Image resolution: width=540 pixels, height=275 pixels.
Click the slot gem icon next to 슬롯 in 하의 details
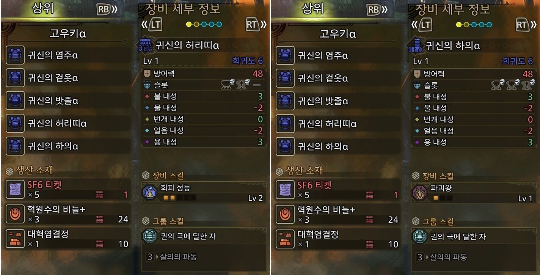[x=418, y=85]
